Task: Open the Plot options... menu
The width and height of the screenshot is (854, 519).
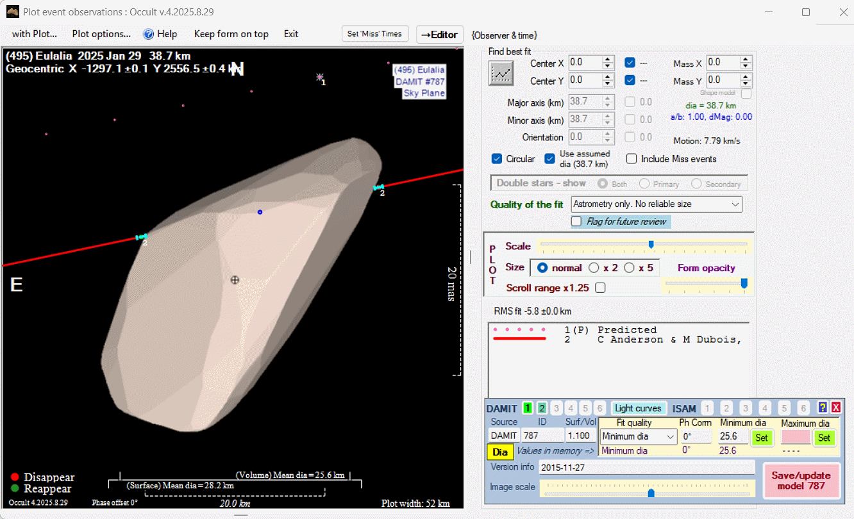Action: click(101, 34)
